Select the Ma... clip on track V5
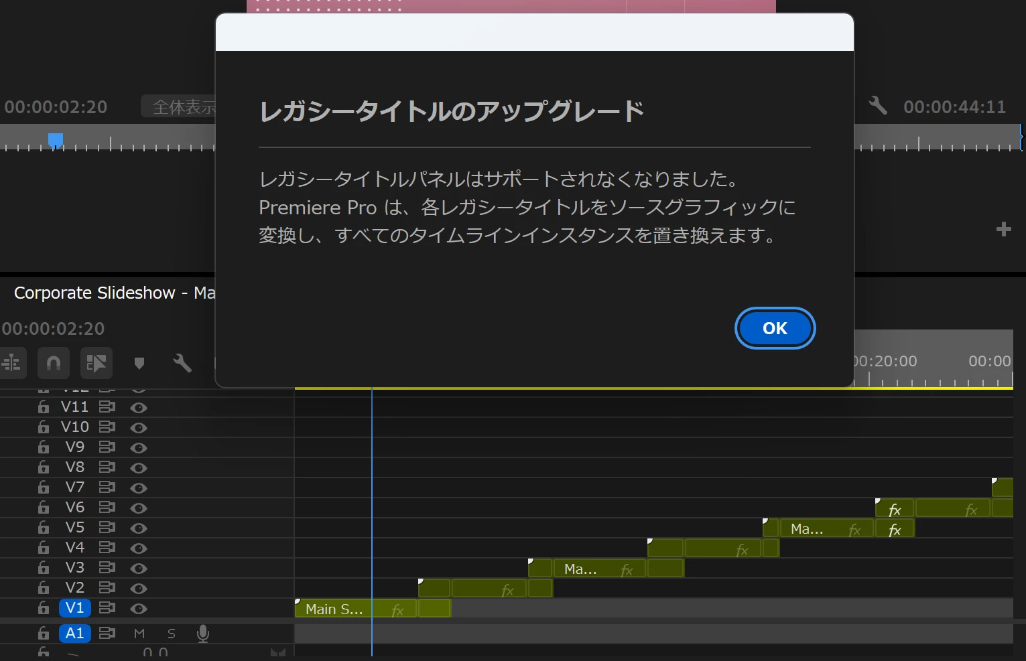Viewport: 1026px width, 661px height. [826, 528]
